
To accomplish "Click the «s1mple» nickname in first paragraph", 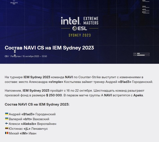I will click(x=56, y=82).
